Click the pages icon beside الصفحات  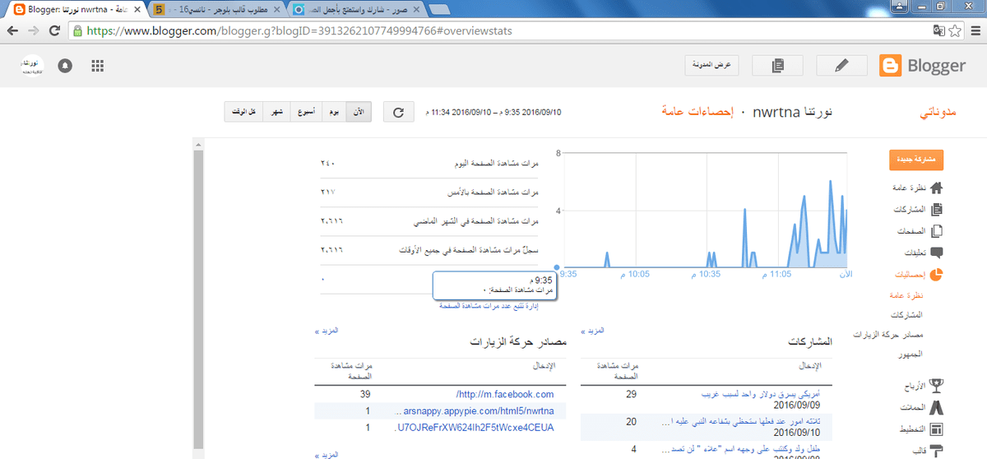(936, 232)
